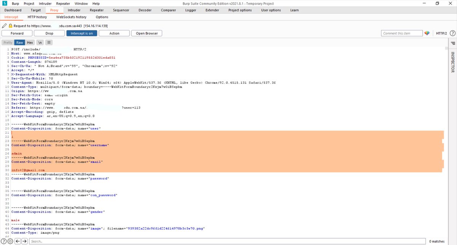This screenshot has width=457, height=245.
Task: Open the Learn tab
Action: (294, 10)
